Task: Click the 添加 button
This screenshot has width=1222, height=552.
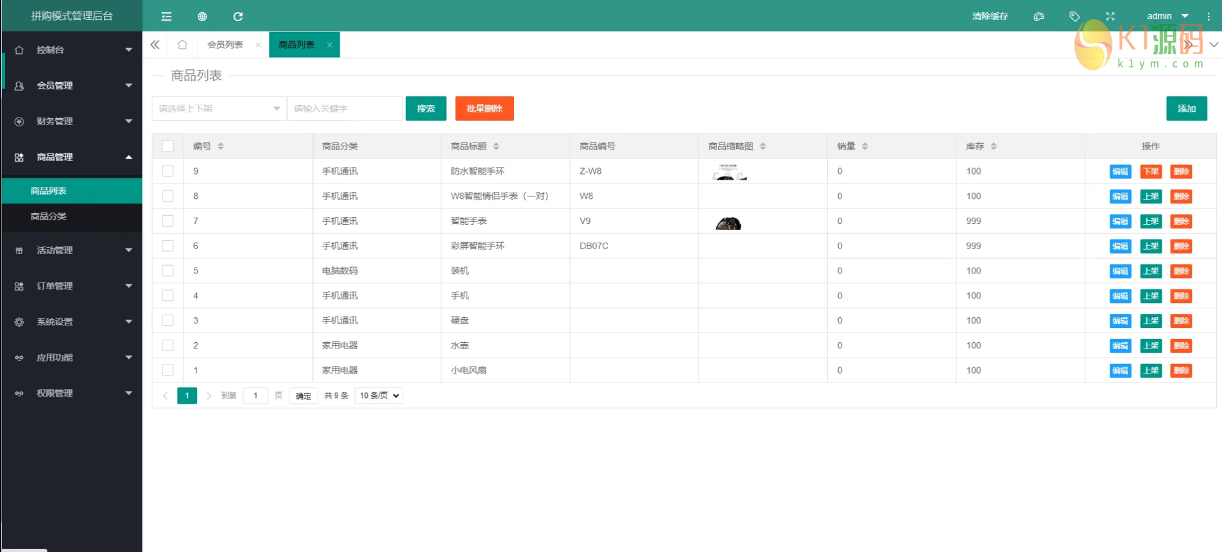Action: 1186,108
